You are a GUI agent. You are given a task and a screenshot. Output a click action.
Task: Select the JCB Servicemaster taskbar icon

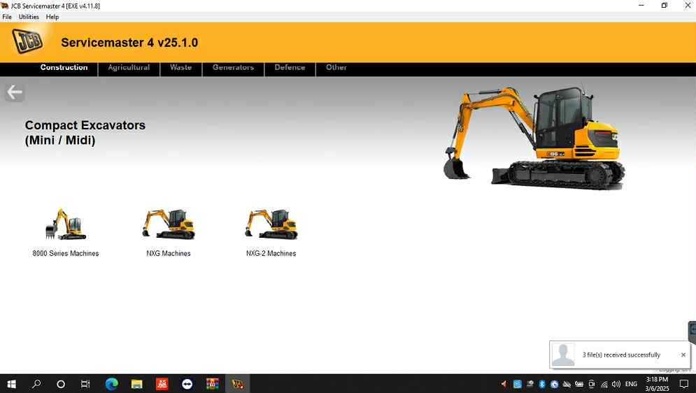pos(237,384)
